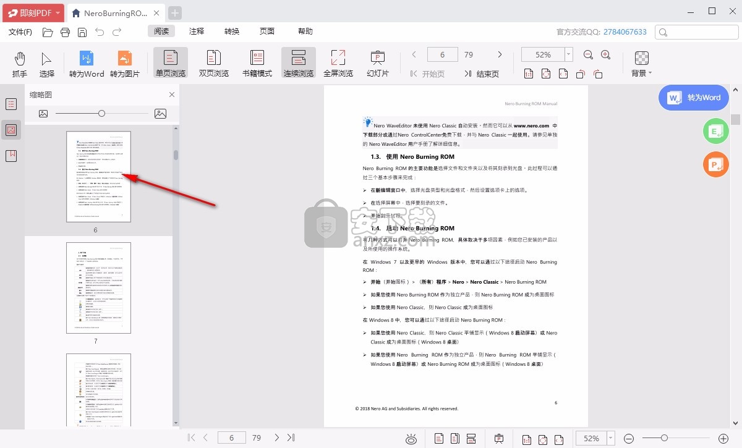Switch to the 注释 tab

pos(197,32)
